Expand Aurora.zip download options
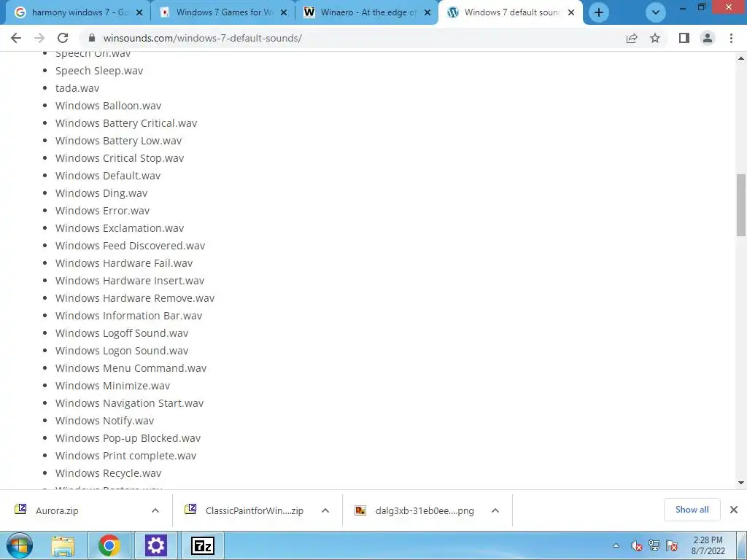 point(155,510)
